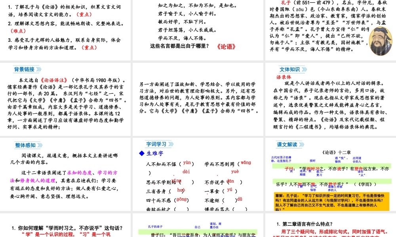This screenshot has width=396, height=237.
Task: Click goal 3 starting 感受孔子光辉的人格魅力
Action: [x=65, y=43]
